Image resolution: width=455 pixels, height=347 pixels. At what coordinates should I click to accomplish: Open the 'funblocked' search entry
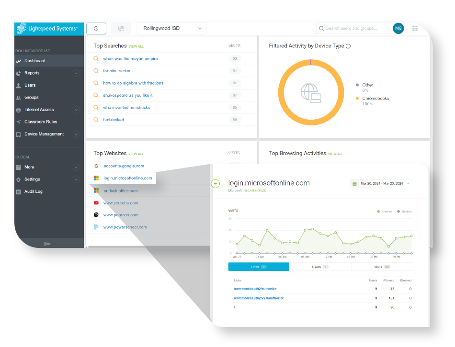point(114,120)
